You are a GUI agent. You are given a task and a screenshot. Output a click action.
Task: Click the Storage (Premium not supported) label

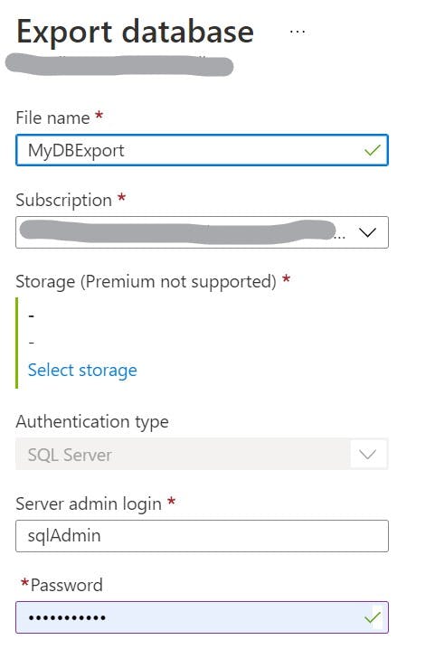point(146,282)
